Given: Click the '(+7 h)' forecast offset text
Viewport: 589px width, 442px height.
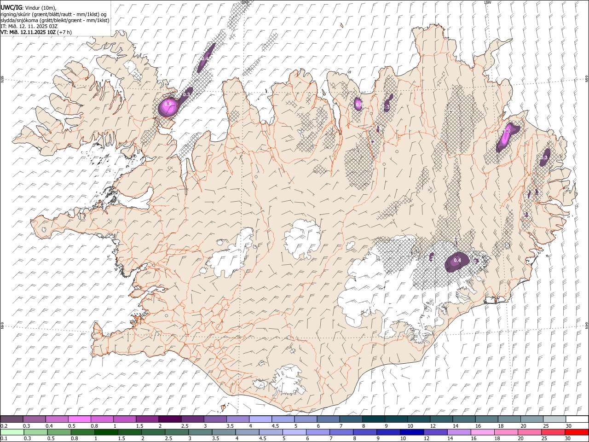Looking at the screenshot, I should (x=64, y=32).
